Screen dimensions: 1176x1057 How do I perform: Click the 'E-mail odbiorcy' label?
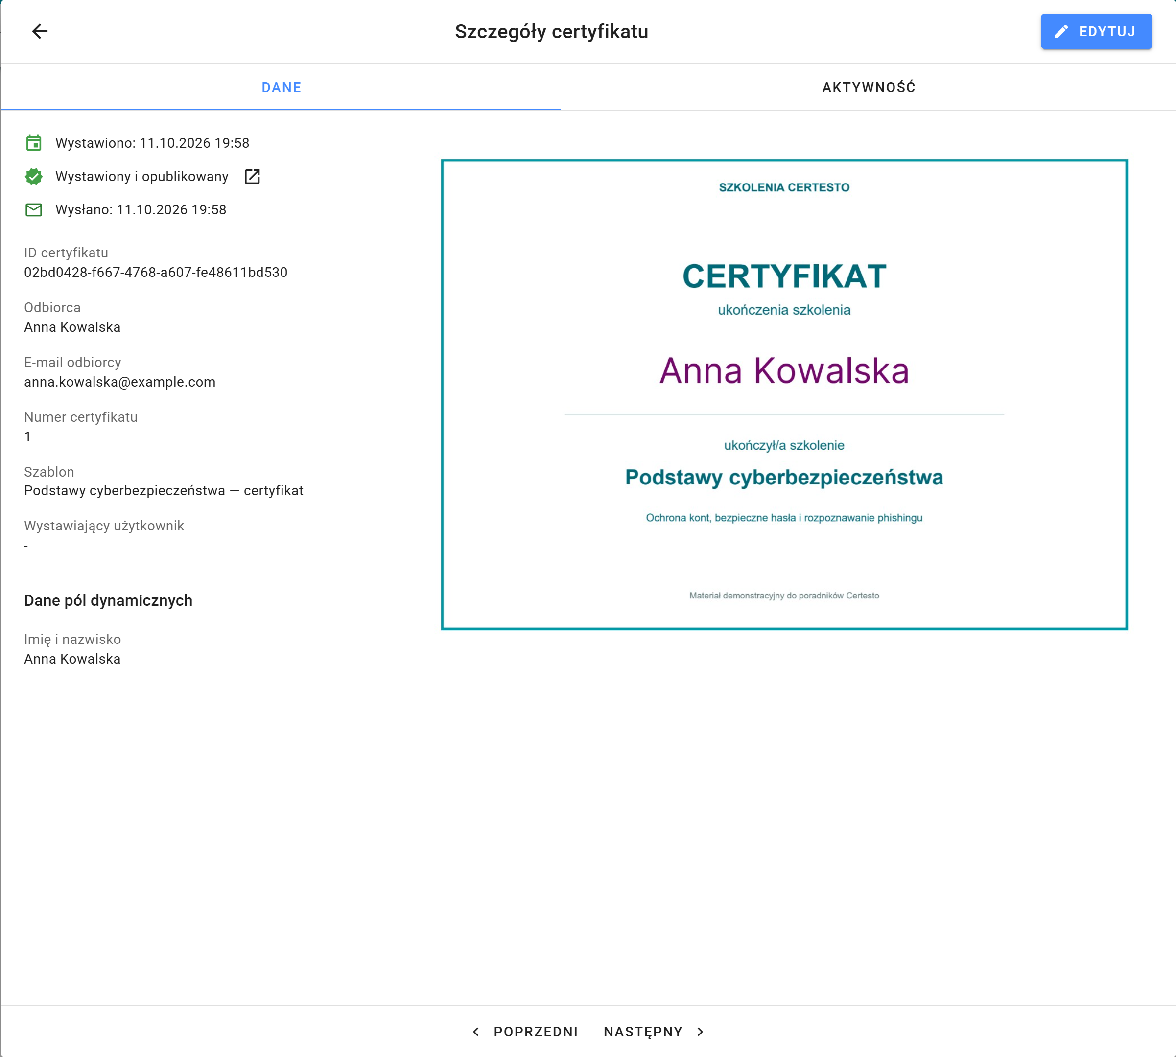coord(72,363)
